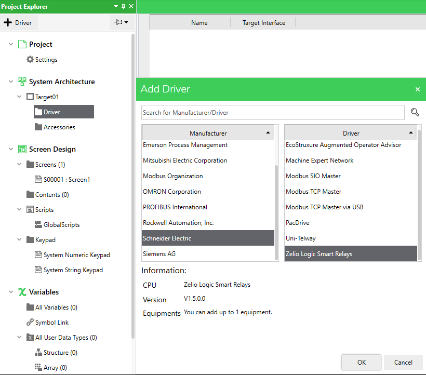Image resolution: width=426 pixels, height=375 pixels.
Task: Select the Driver folder icon in tree
Action: pos(38,112)
